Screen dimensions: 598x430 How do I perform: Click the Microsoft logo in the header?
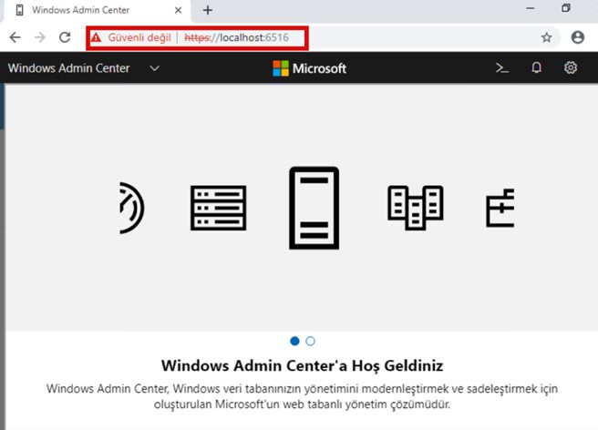(310, 68)
